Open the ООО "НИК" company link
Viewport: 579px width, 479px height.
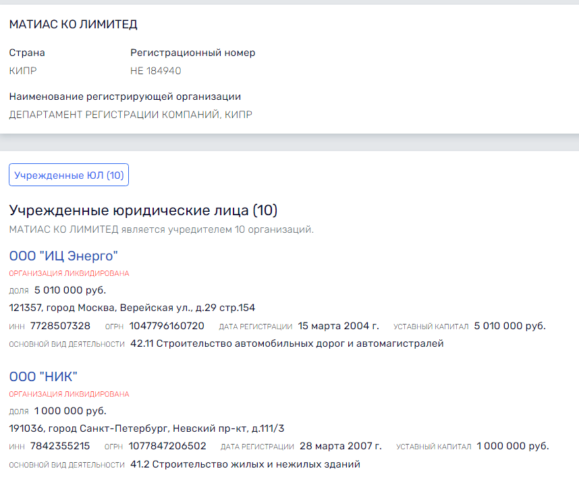pyautogui.click(x=43, y=376)
